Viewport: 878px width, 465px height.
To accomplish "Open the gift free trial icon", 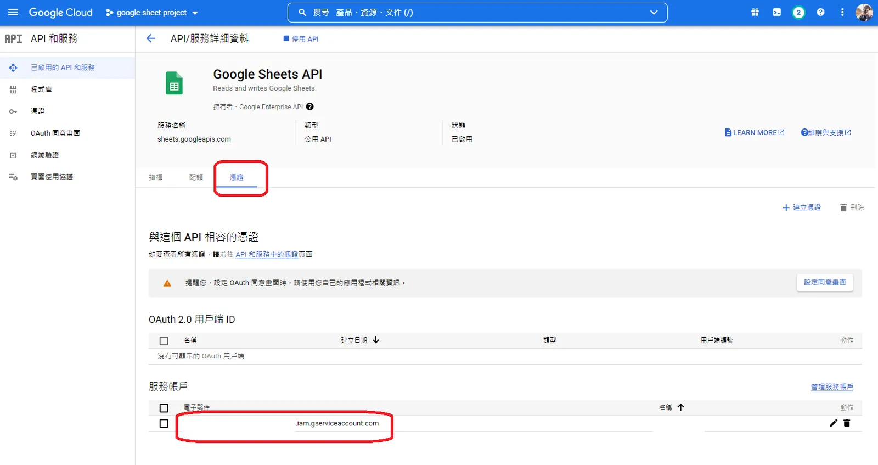I will click(x=755, y=12).
